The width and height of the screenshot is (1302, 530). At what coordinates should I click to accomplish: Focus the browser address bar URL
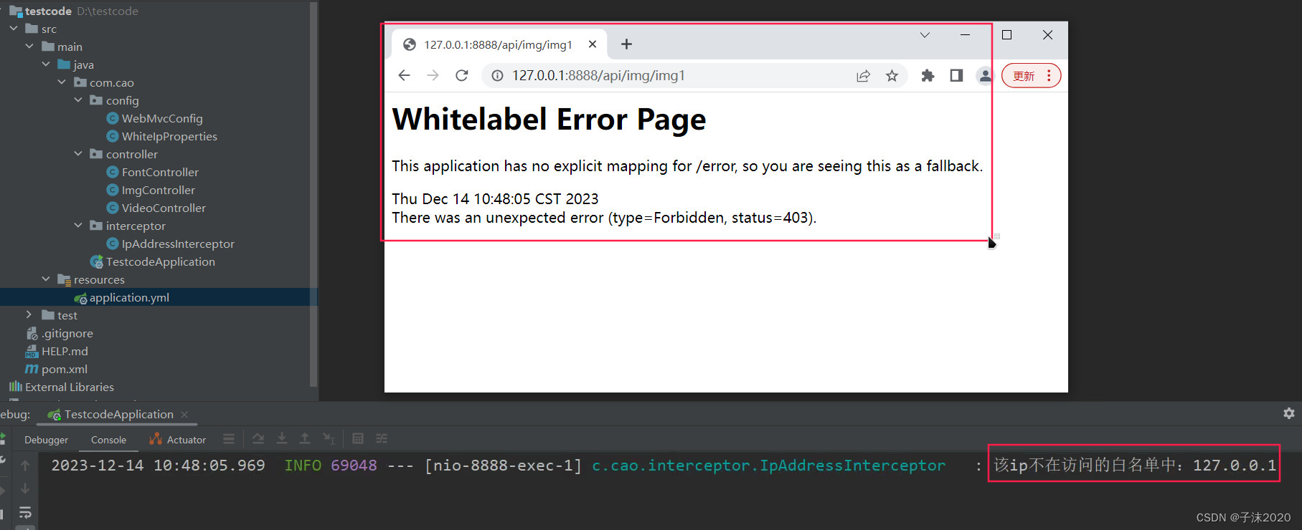pos(599,75)
